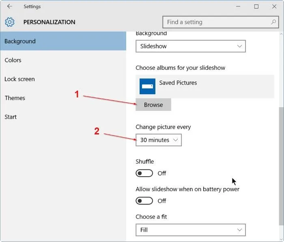
Task: Select the Colors section in the sidebar
Action: [x=13, y=60]
